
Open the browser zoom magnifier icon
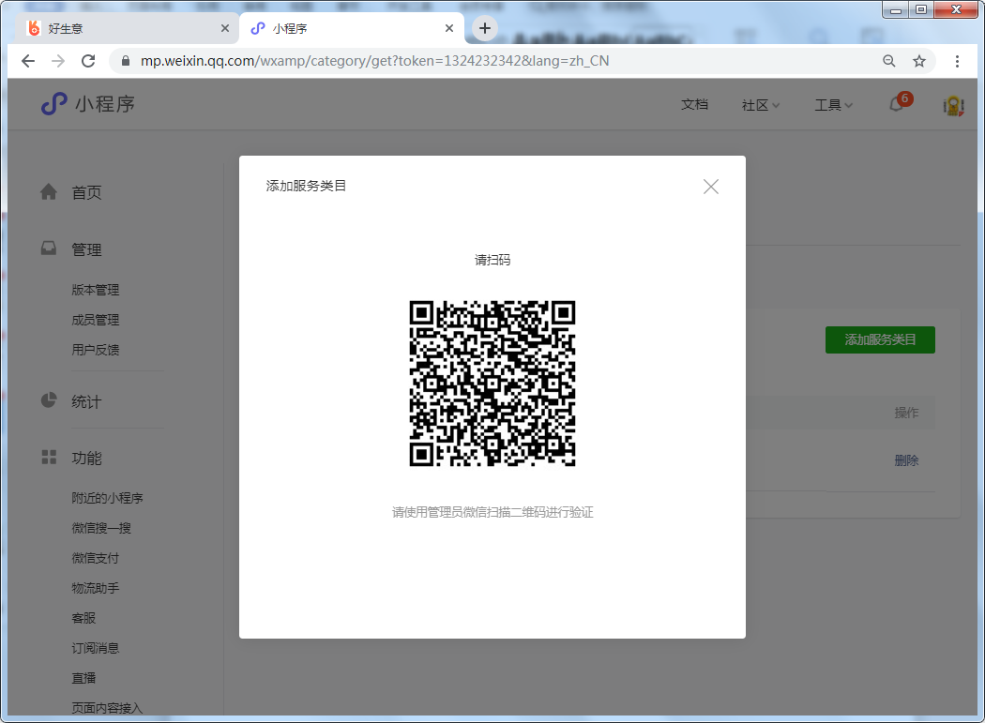click(889, 61)
